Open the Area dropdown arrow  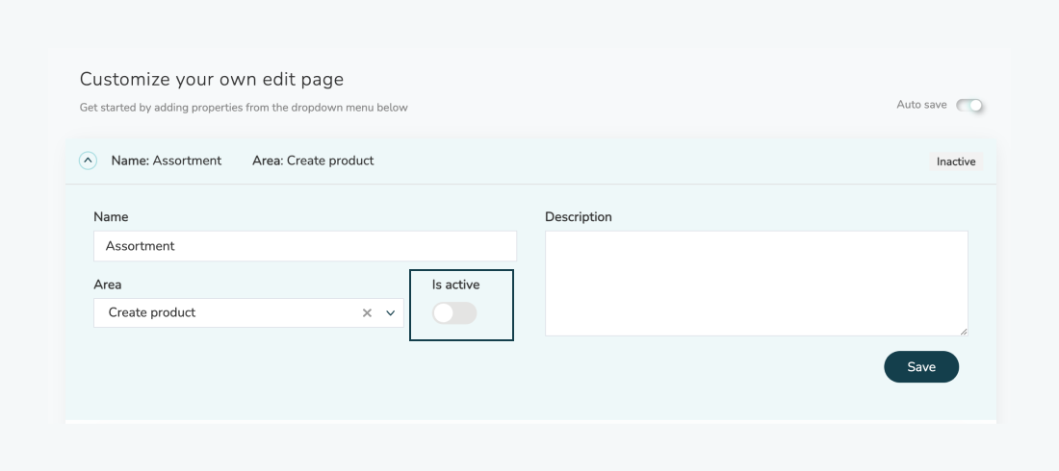390,313
